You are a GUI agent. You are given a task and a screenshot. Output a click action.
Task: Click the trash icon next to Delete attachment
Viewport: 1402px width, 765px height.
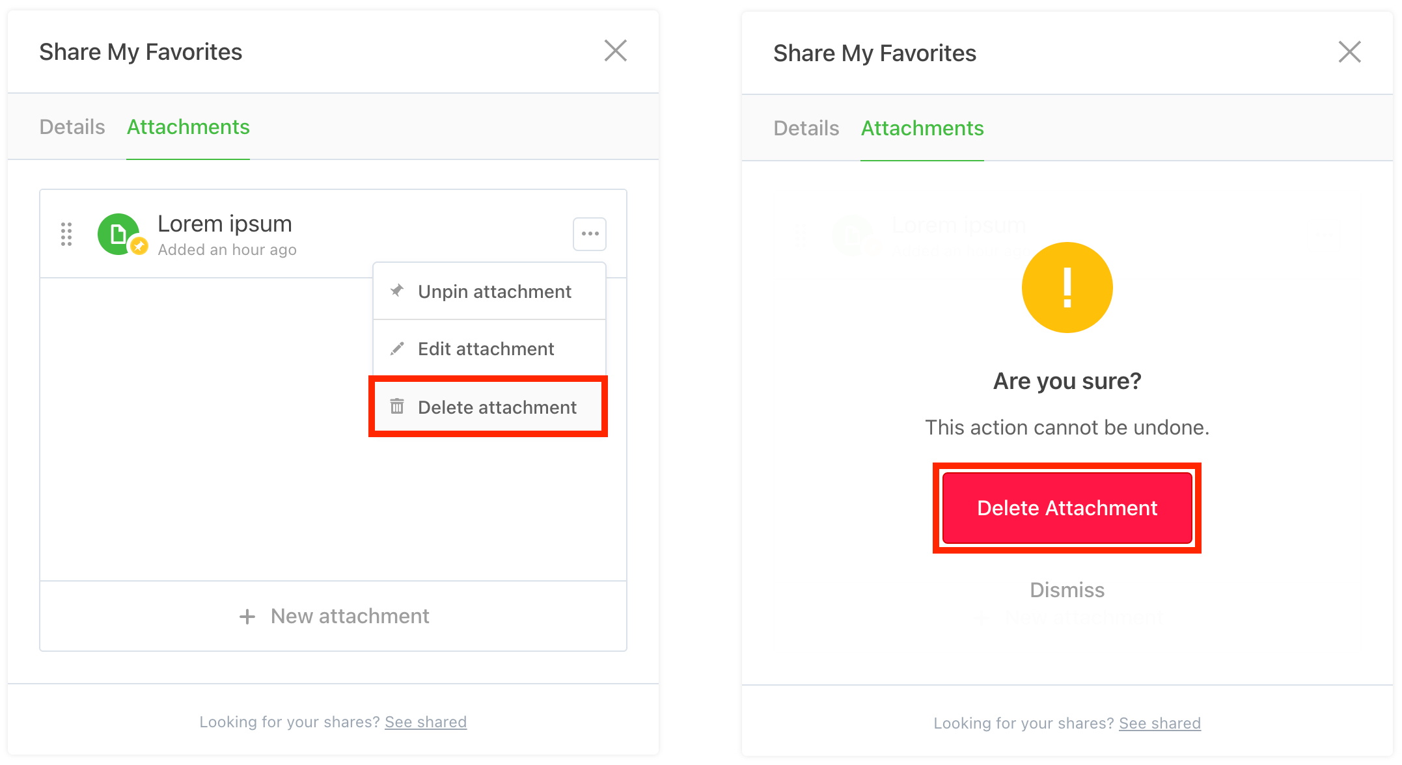pyautogui.click(x=397, y=407)
